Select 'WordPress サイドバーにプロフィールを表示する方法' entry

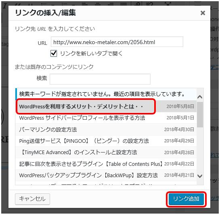click(x=106, y=118)
